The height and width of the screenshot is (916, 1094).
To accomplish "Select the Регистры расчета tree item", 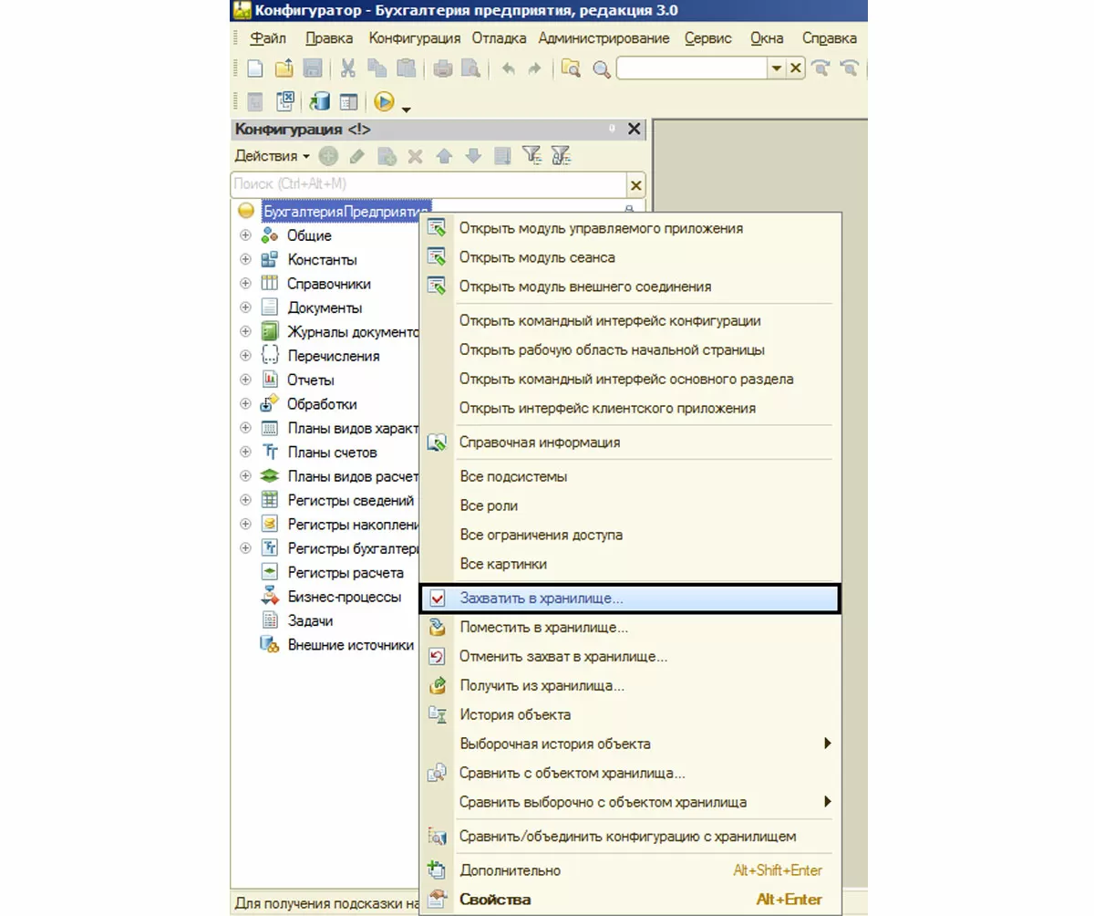I will coord(346,573).
